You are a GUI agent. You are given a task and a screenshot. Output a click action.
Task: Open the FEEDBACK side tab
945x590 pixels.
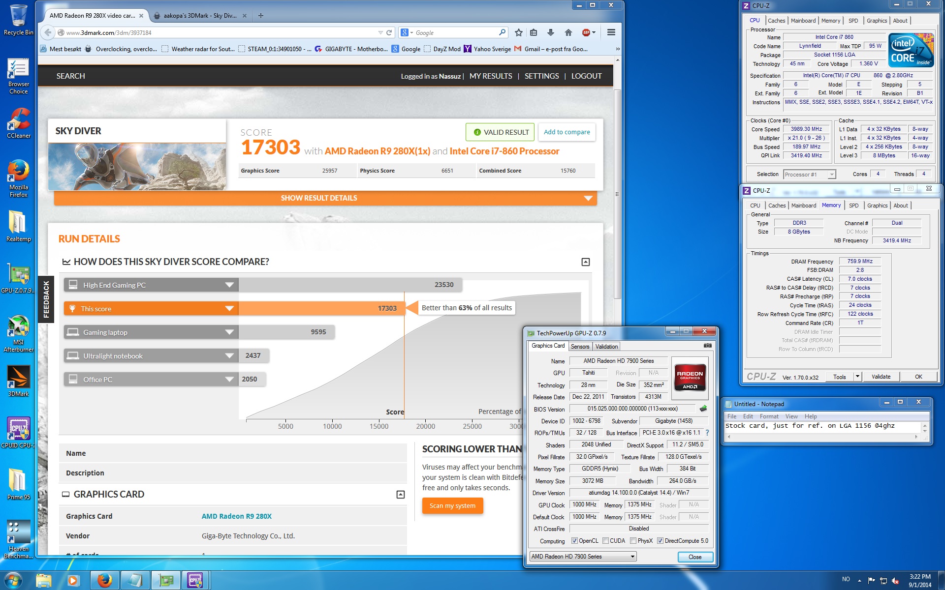pos(46,299)
